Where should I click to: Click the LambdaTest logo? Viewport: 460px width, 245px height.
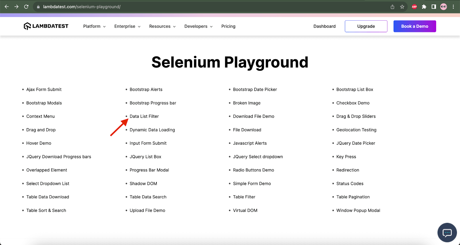46,26
